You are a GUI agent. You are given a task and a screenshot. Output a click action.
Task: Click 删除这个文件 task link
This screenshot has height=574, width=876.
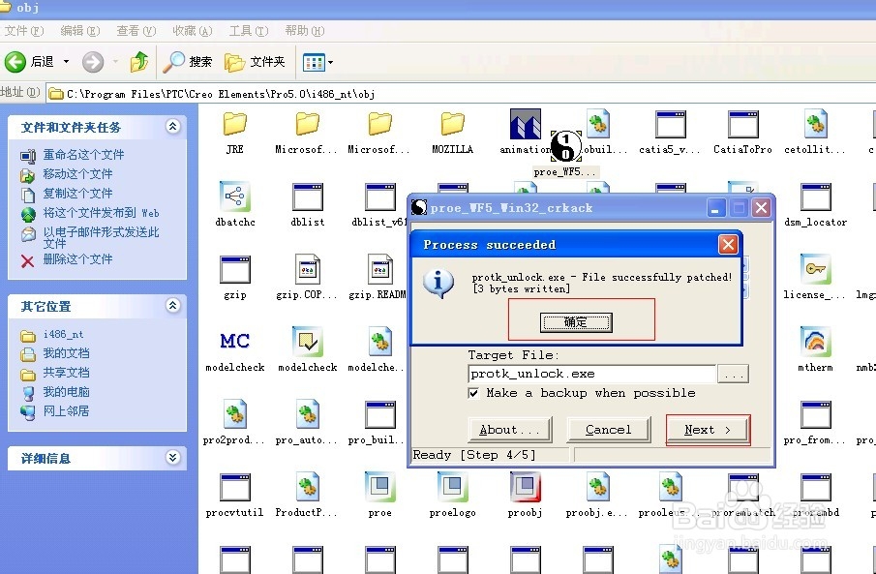click(77, 259)
